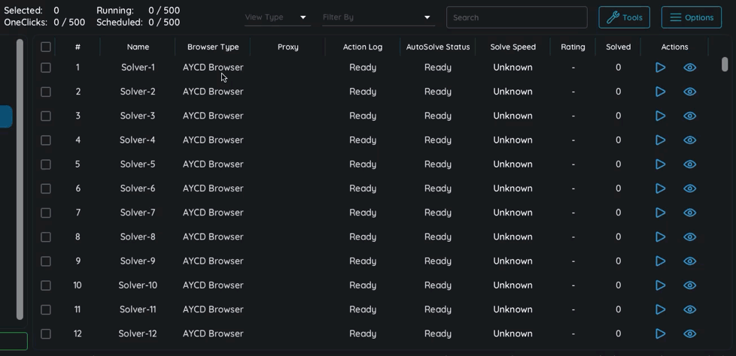Sort by the Solve Speed column header
The width and height of the screenshot is (736, 356).
coord(512,47)
